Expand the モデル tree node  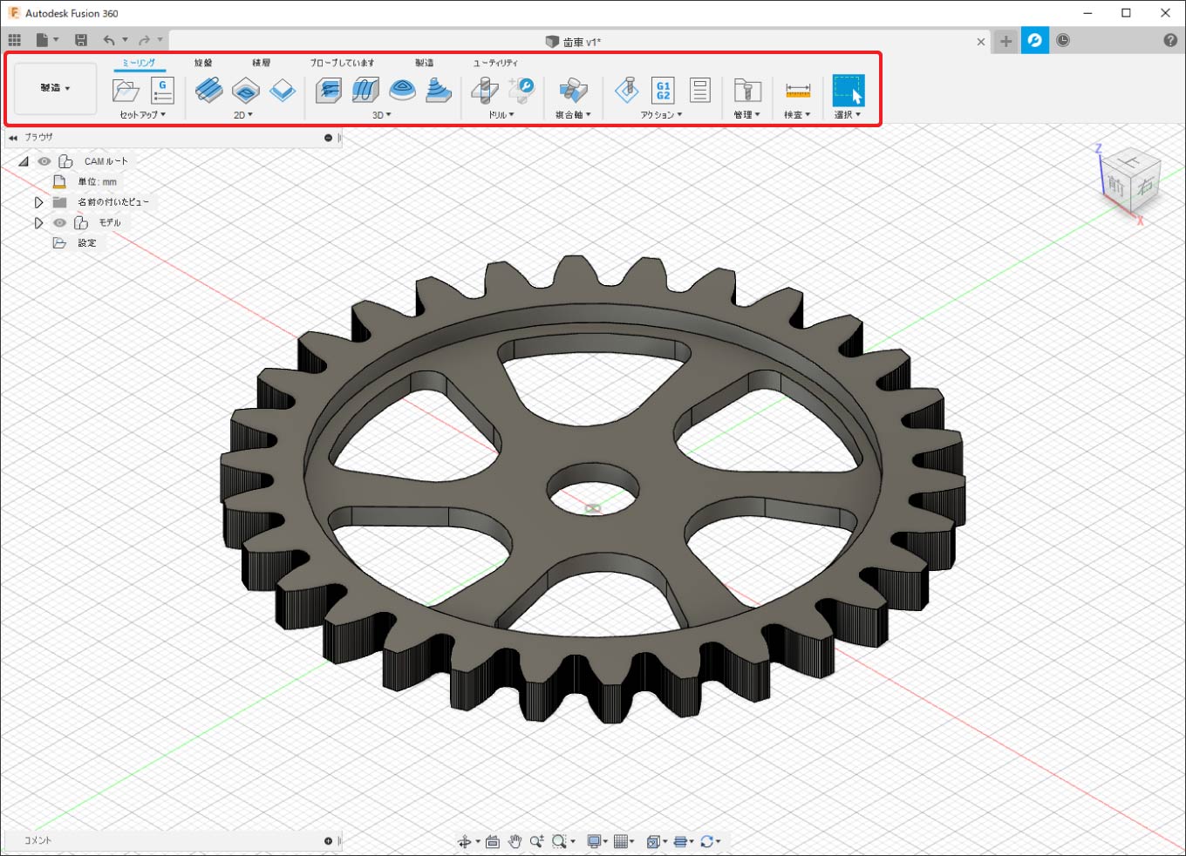[38, 223]
